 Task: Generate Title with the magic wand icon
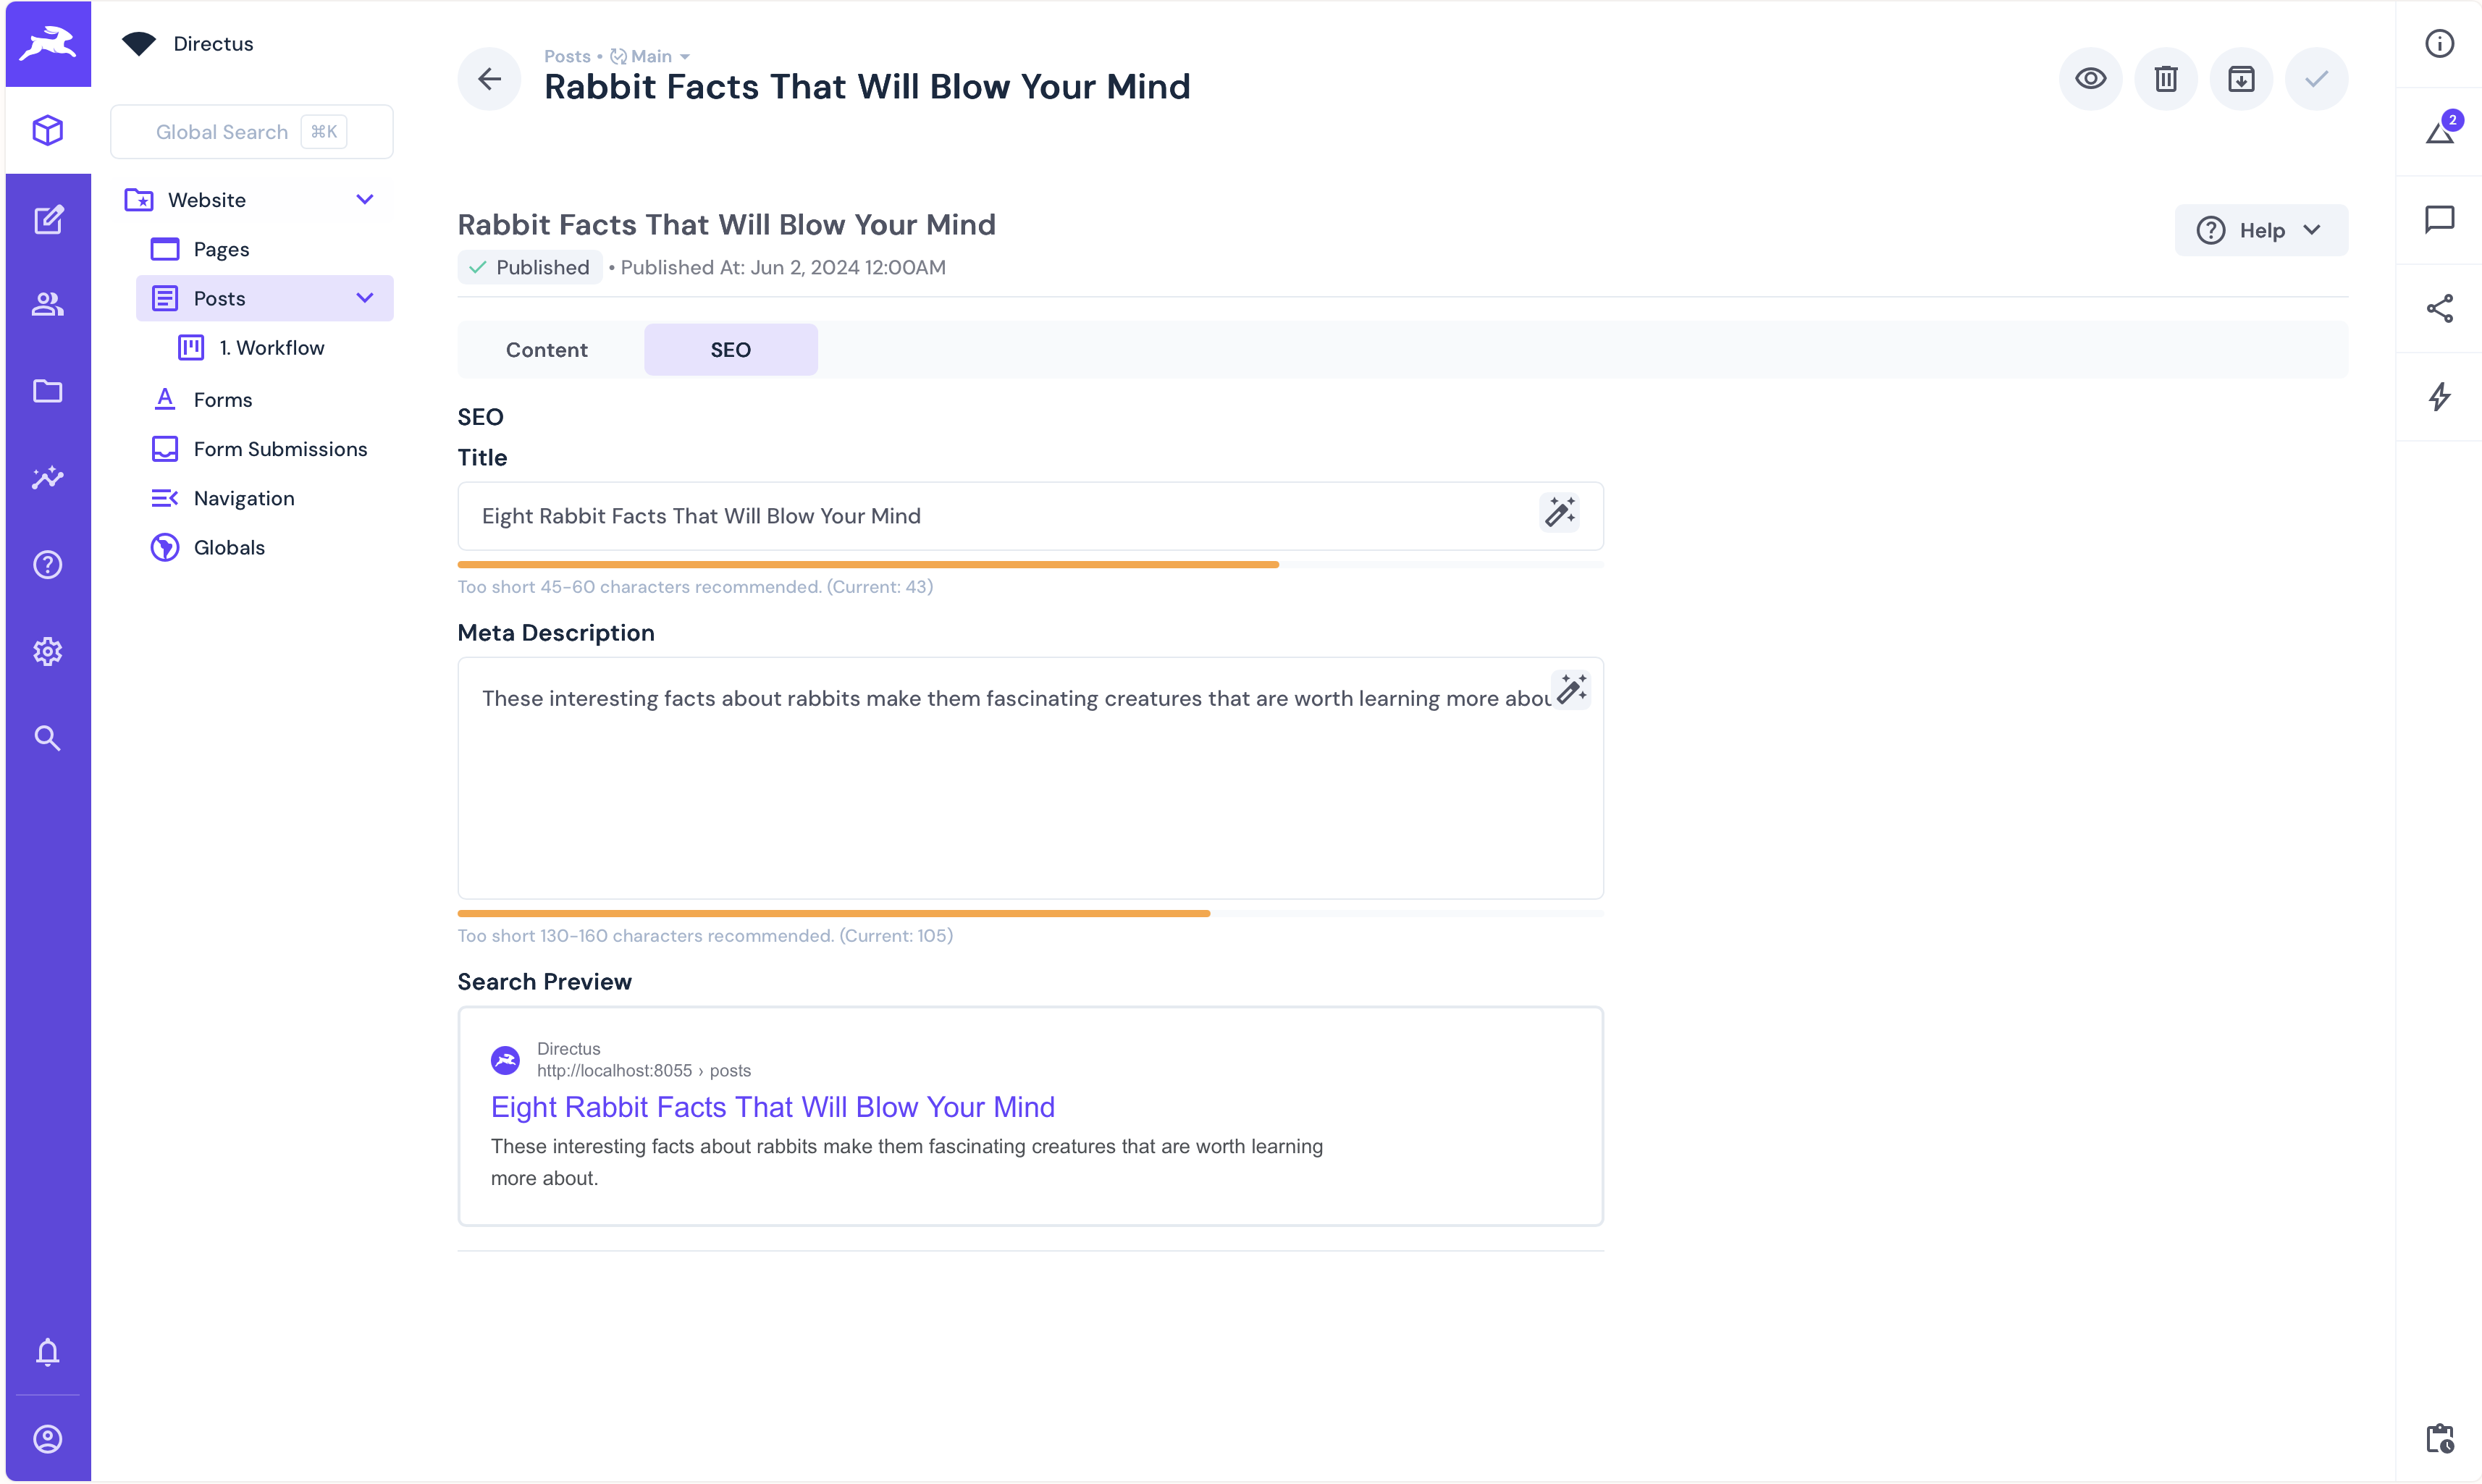pyautogui.click(x=1560, y=513)
